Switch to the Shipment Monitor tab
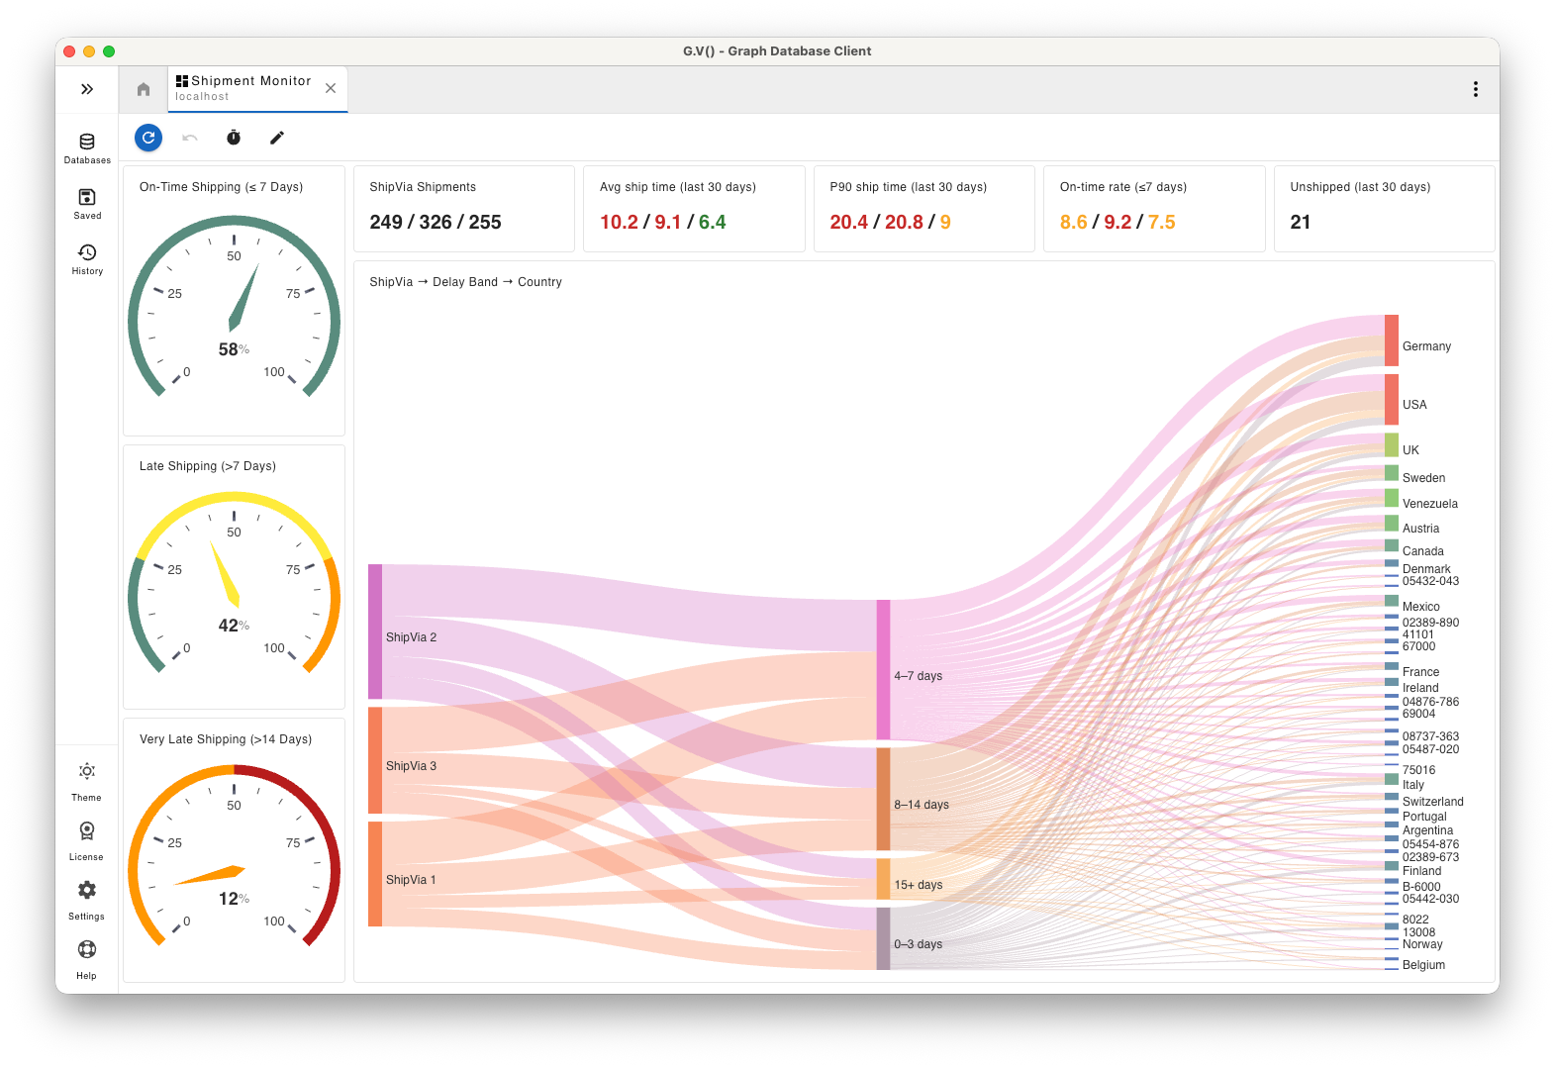The image size is (1555, 1067). tap(243, 88)
